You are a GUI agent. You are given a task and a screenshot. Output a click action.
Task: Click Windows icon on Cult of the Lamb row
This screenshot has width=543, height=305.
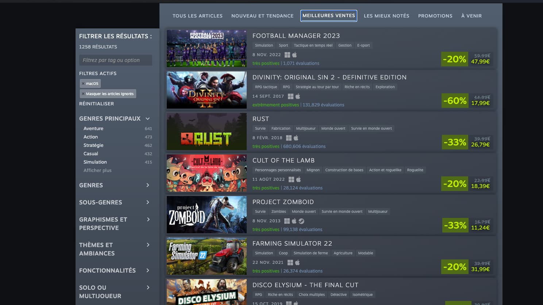(x=291, y=179)
